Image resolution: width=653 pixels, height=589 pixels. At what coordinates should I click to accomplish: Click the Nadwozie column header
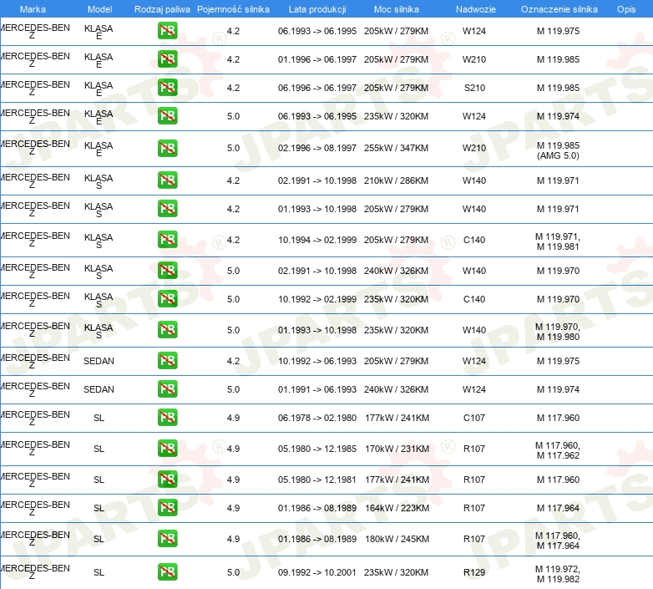(x=473, y=9)
